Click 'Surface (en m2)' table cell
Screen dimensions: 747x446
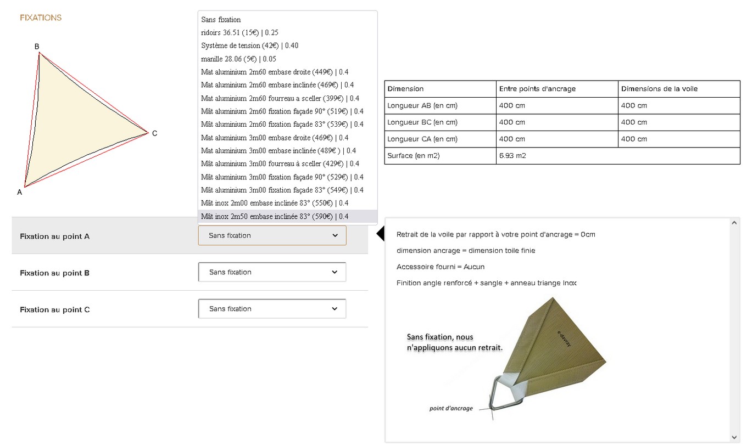tap(440, 156)
